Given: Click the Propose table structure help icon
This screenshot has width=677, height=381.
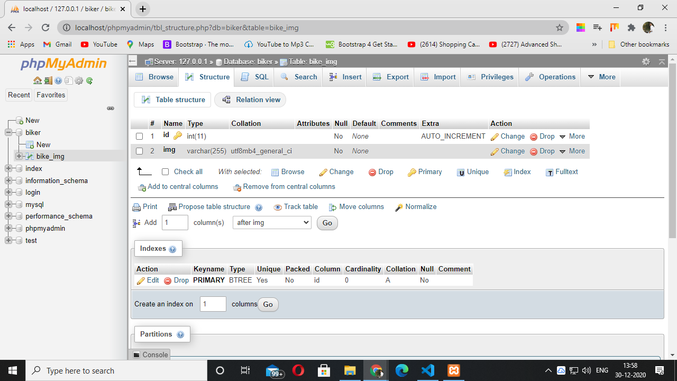Looking at the screenshot, I should 259,207.
